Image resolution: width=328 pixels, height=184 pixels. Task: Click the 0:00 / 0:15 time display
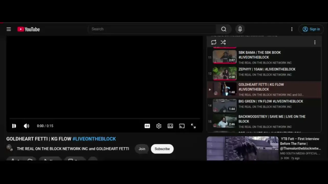45,126
